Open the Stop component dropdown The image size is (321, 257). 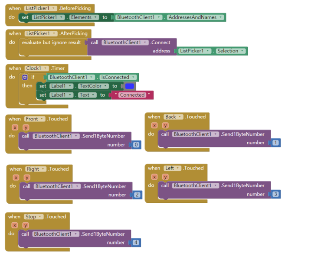34,217
